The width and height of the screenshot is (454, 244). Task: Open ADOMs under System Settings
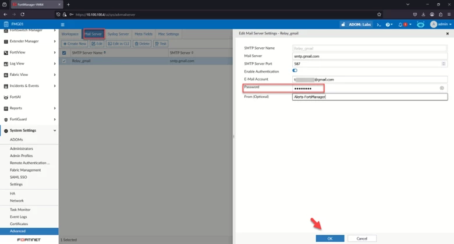pos(16,140)
